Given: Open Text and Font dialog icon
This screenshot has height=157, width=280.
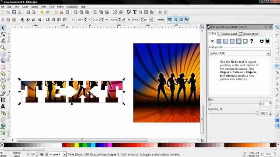Looking at the screenshot, I should 135,12.
